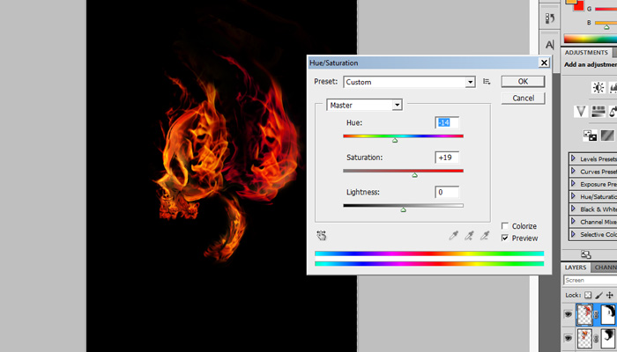Select the first eyedropper tool
The image size is (617, 352).
pyautogui.click(x=453, y=235)
